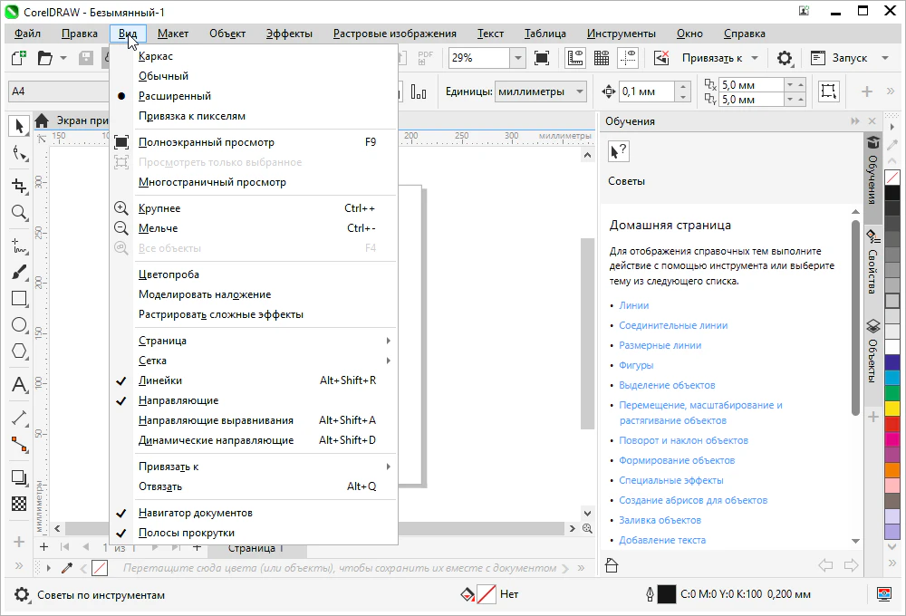
Task: Pick the Rectangle tool
Action: click(18, 298)
